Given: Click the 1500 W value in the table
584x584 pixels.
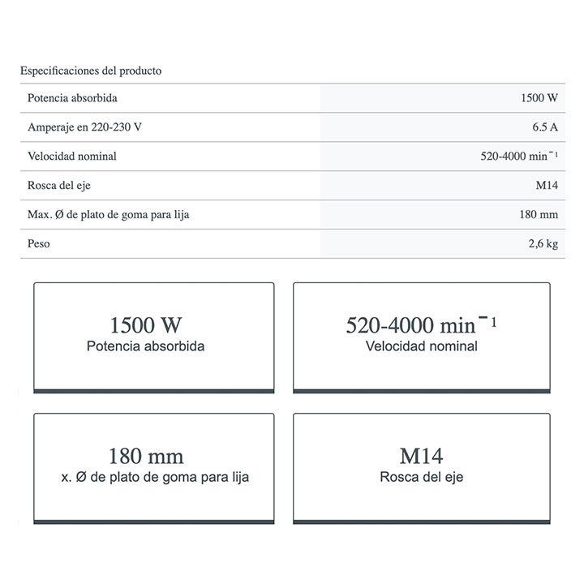Looking at the screenshot, I should coord(539,98).
